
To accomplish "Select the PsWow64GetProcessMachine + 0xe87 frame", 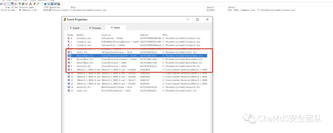I will coord(137,42).
